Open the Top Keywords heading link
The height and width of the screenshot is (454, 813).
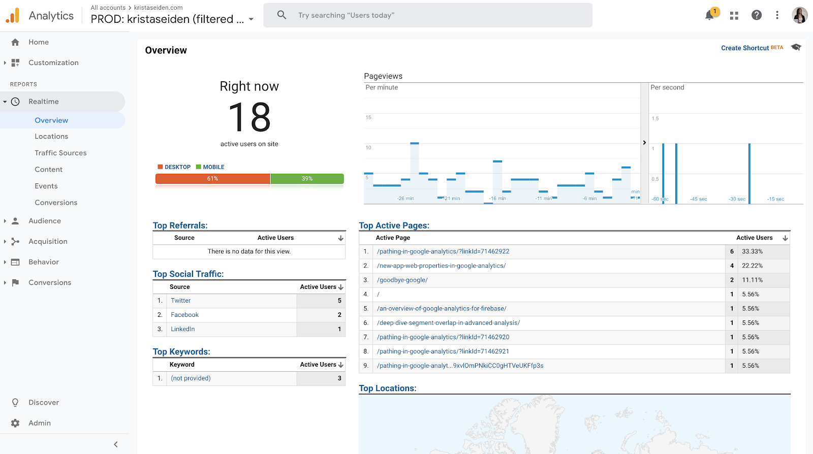pos(181,352)
